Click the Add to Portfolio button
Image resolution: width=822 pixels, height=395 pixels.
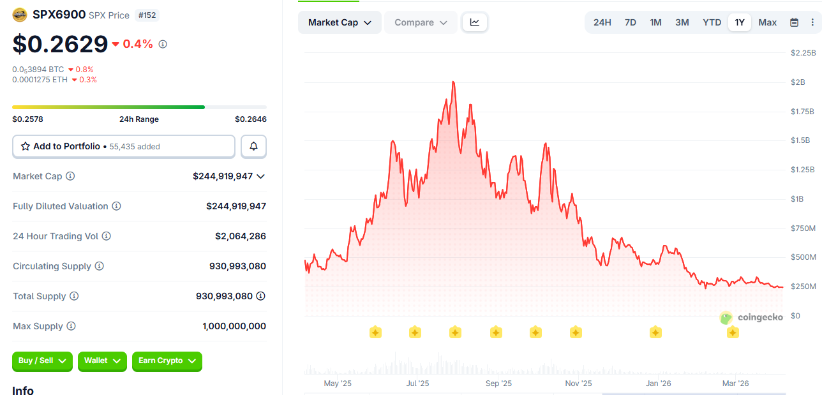[x=123, y=146]
